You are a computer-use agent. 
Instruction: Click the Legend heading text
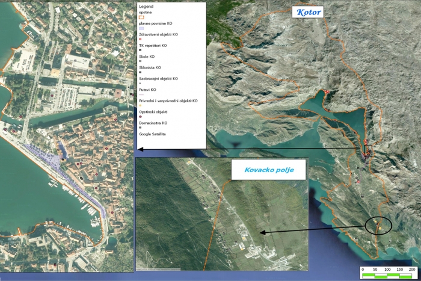pos(146,6)
